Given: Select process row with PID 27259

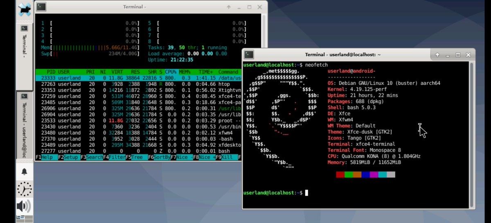Looking at the screenshot, I should pos(139,96).
